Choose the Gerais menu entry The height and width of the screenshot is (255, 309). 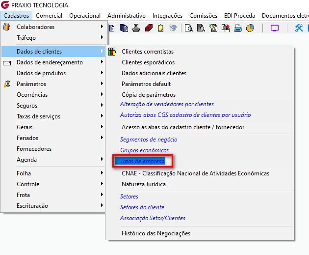coord(25,127)
